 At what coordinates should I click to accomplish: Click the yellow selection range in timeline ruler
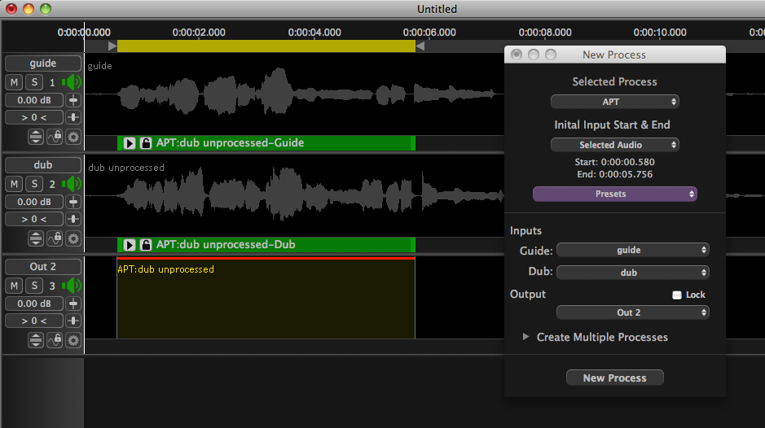click(266, 46)
